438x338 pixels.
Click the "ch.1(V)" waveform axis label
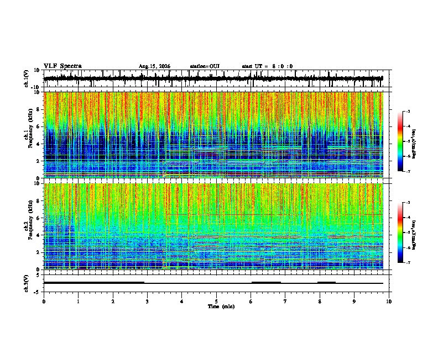(27, 78)
